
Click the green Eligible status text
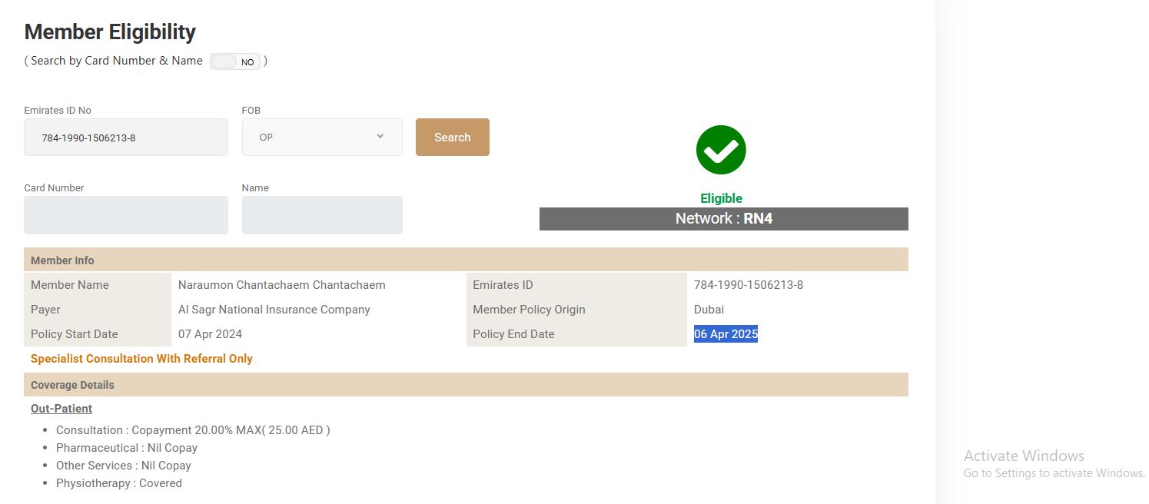[721, 198]
